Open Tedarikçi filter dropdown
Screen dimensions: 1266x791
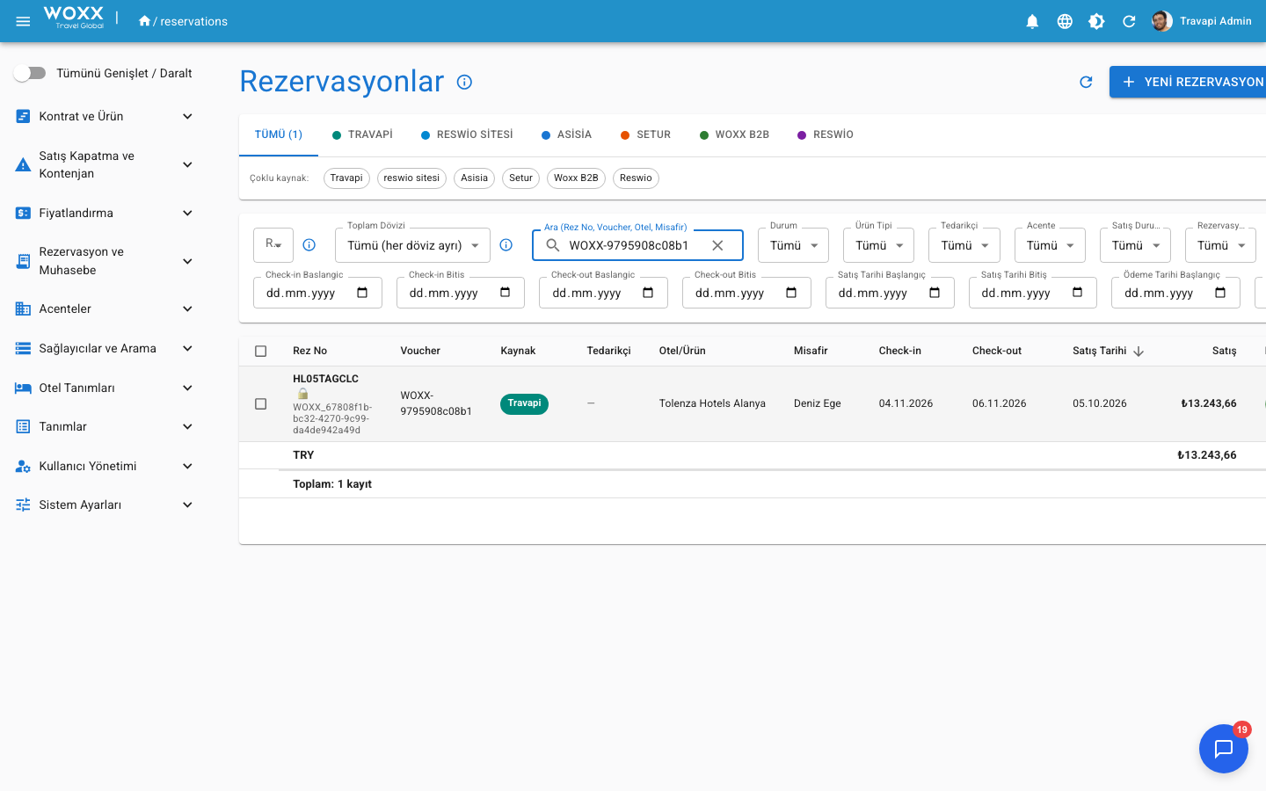(964, 245)
